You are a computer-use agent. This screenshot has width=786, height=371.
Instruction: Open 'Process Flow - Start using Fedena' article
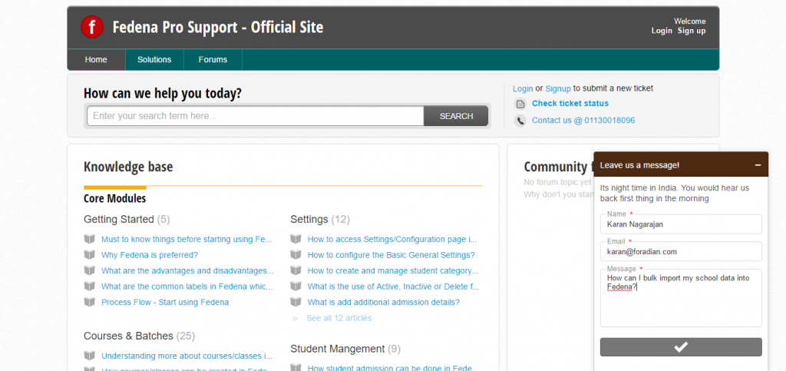[x=165, y=303]
